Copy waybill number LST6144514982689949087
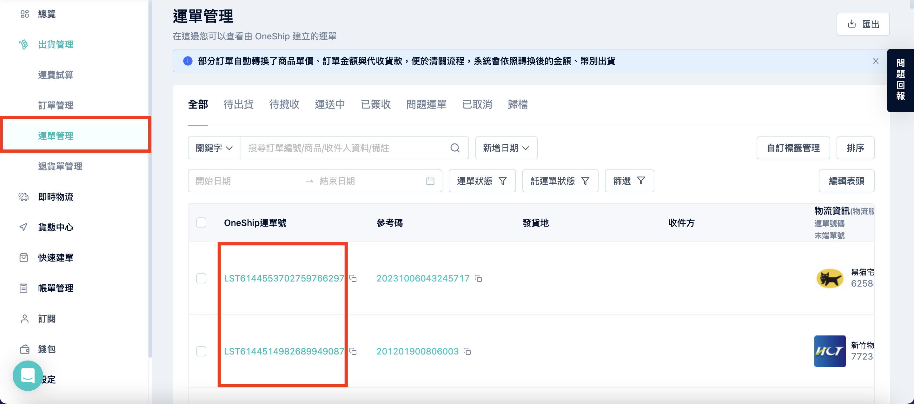The width and height of the screenshot is (914, 404). [x=353, y=351]
